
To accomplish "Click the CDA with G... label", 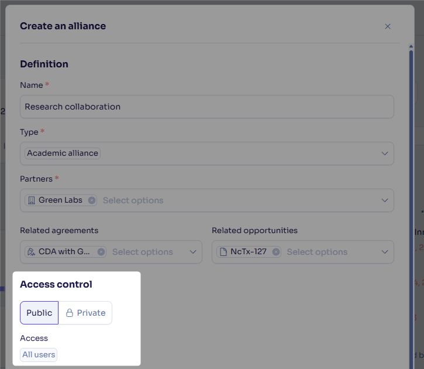I will point(64,251).
